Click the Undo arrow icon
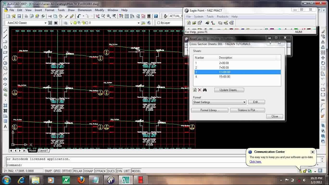This screenshot has width=329, height=185. 79,16
